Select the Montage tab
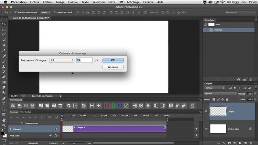 point(13,112)
